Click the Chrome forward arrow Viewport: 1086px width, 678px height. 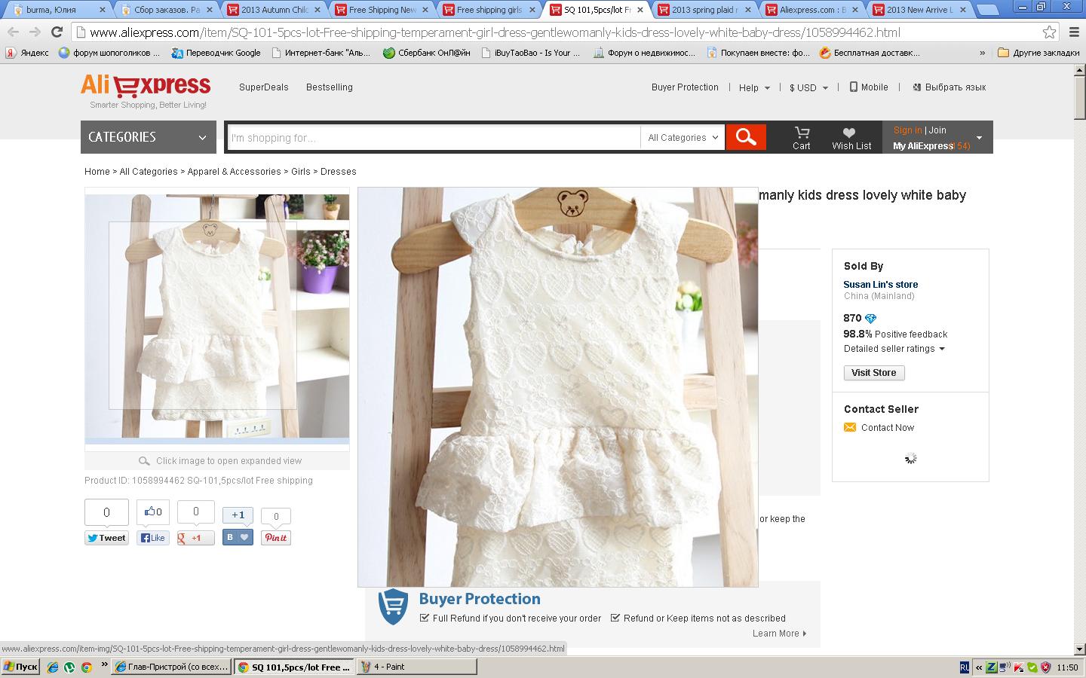[x=35, y=32]
